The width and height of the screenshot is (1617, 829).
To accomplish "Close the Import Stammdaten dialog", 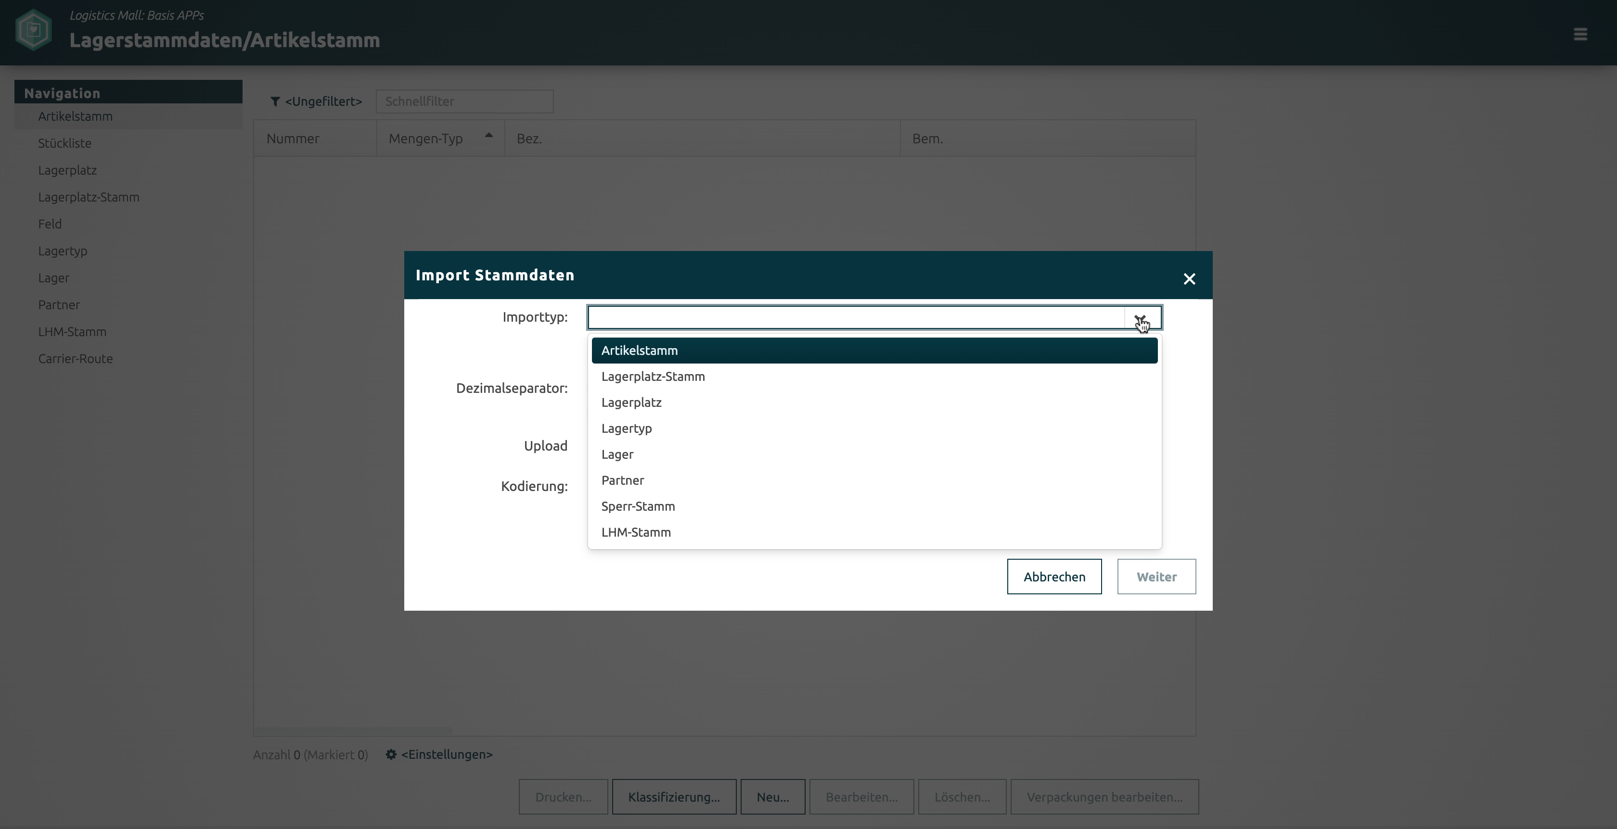I will [1189, 279].
